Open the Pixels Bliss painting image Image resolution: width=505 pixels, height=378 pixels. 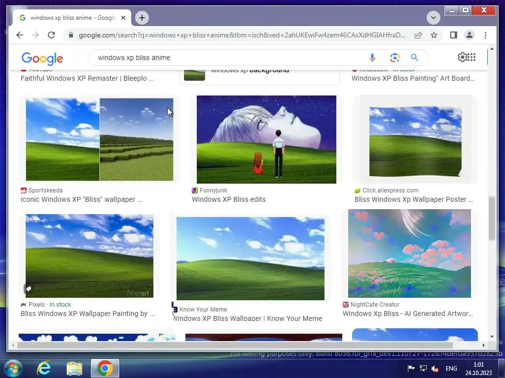pos(90,256)
